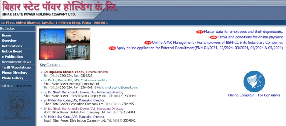286x126 pixels.
Task: Click North Bihar Power Distribution Company line
Action: click(x=90, y=112)
